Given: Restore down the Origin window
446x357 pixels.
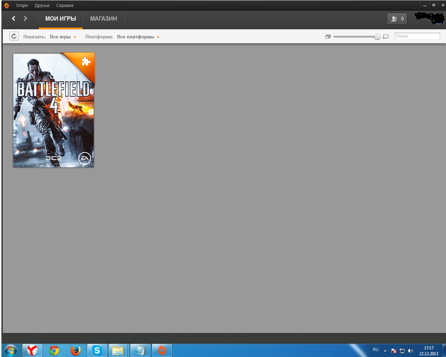Looking at the screenshot, I should tap(434, 5).
